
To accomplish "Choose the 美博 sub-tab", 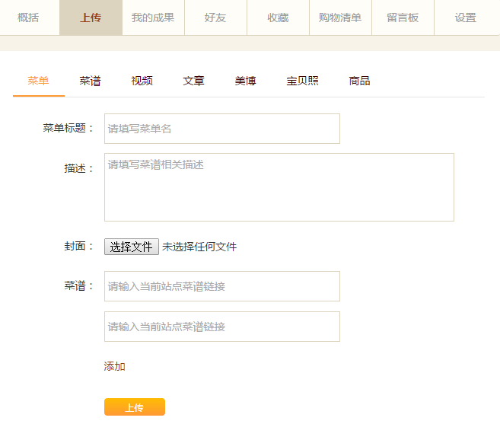I will click(245, 81).
